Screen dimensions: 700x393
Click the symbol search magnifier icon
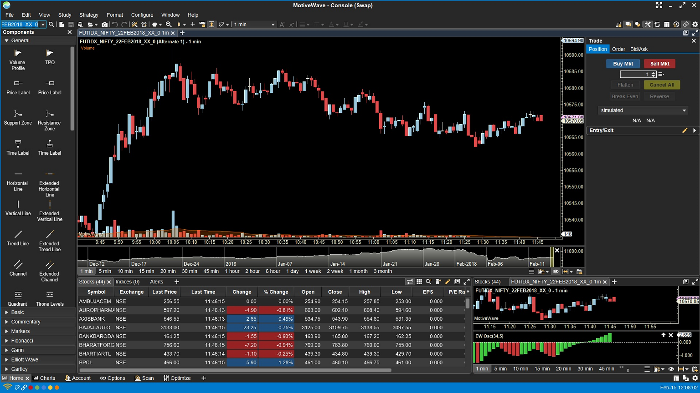(x=51, y=25)
